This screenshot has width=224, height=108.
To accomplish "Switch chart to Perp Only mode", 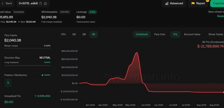I will tap(160, 34).
